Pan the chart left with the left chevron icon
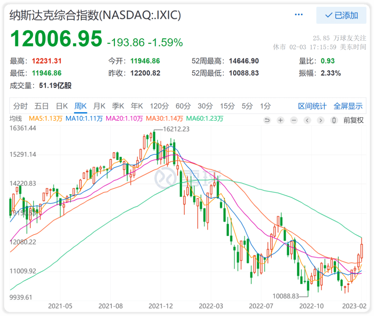Viewport: 374px width, 316px height. pos(307,120)
